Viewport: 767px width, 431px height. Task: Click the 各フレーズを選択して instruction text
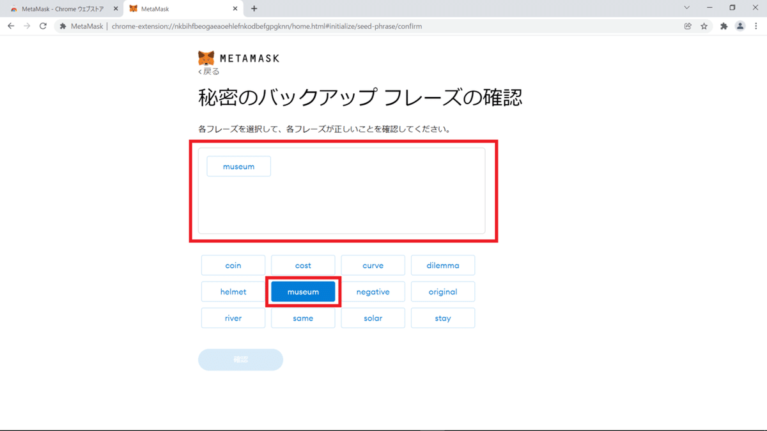pos(325,129)
